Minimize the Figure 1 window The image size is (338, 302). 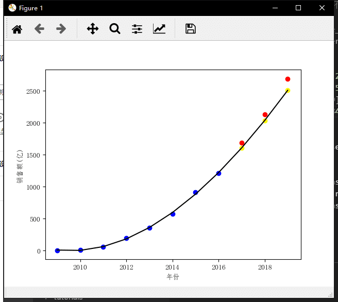tap(275, 8)
